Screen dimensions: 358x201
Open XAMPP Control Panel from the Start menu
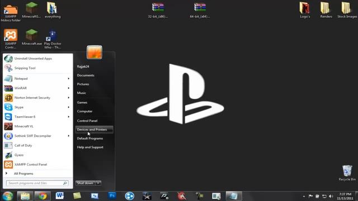click(x=38, y=165)
